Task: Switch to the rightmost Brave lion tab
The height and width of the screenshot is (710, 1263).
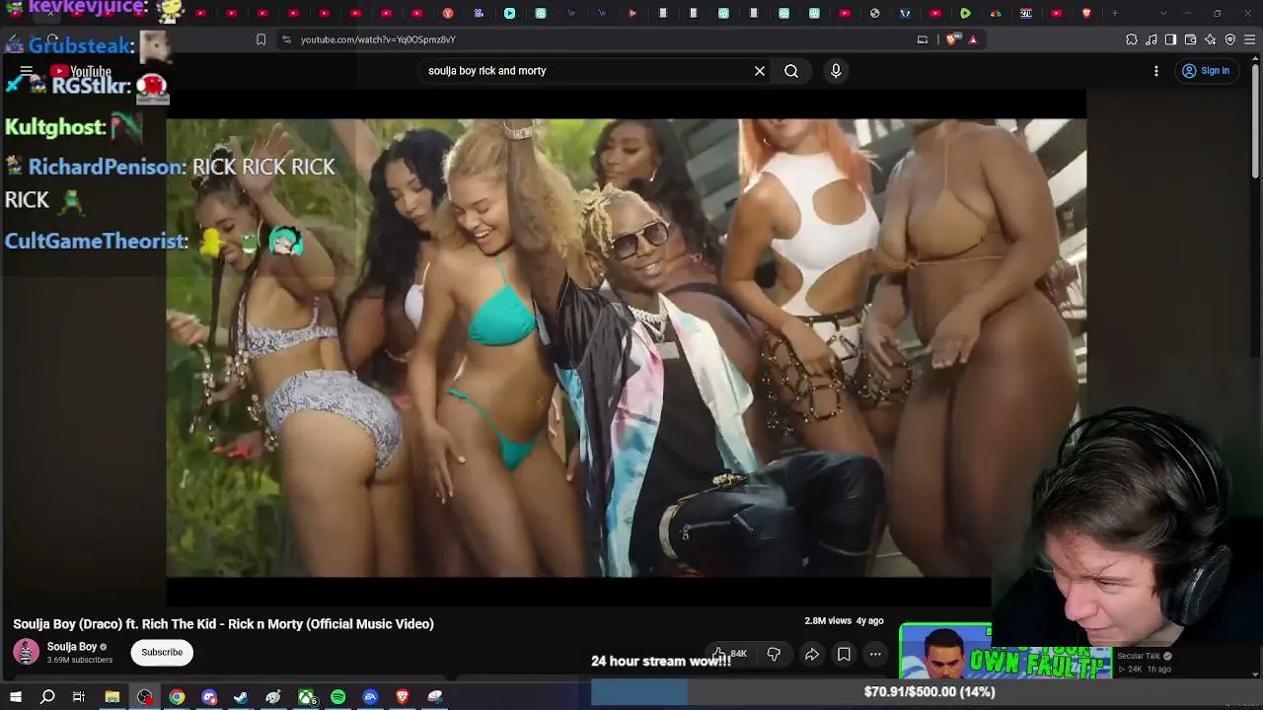Action: [1087, 13]
